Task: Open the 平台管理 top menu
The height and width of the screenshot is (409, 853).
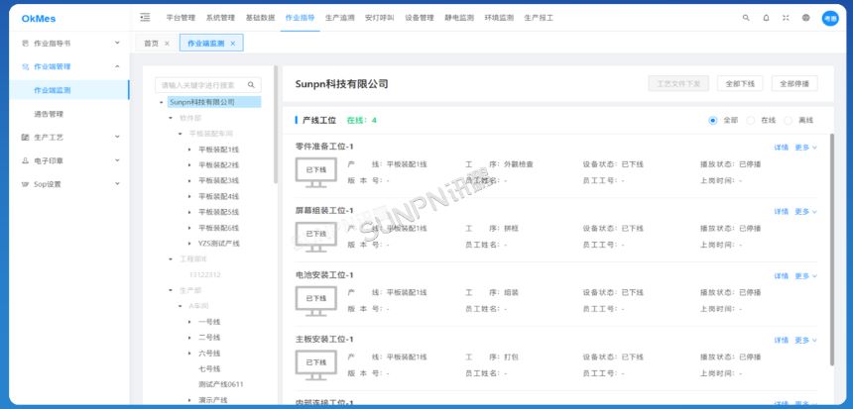Action: [181, 18]
